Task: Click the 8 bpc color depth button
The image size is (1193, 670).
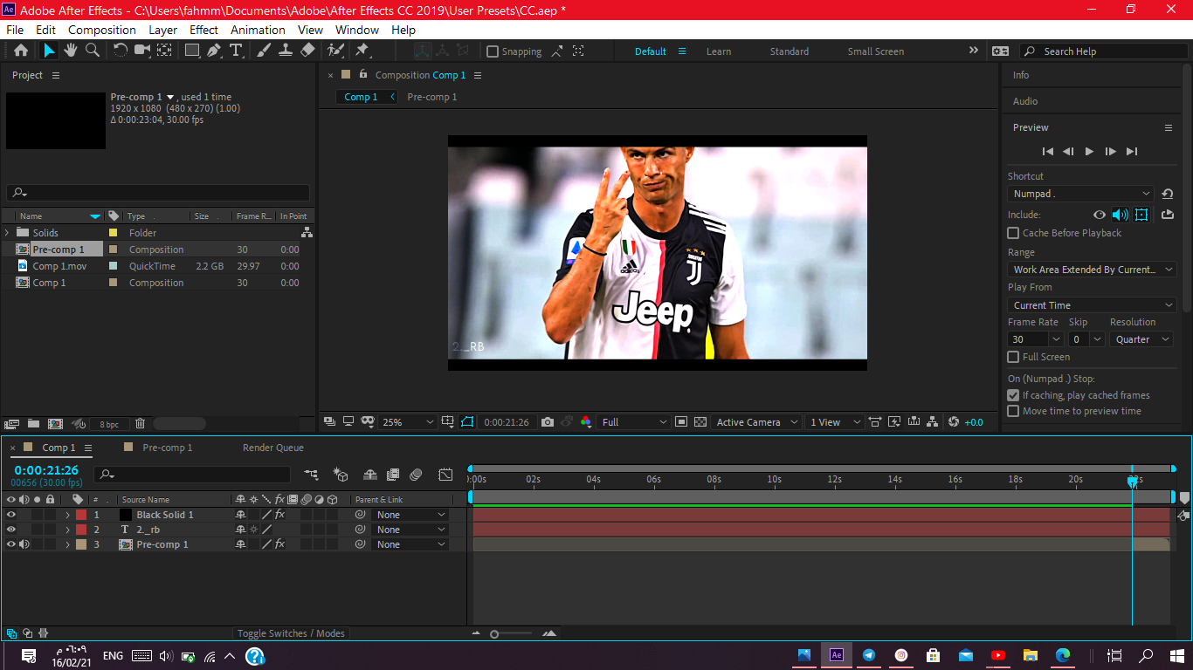Action: pos(109,424)
